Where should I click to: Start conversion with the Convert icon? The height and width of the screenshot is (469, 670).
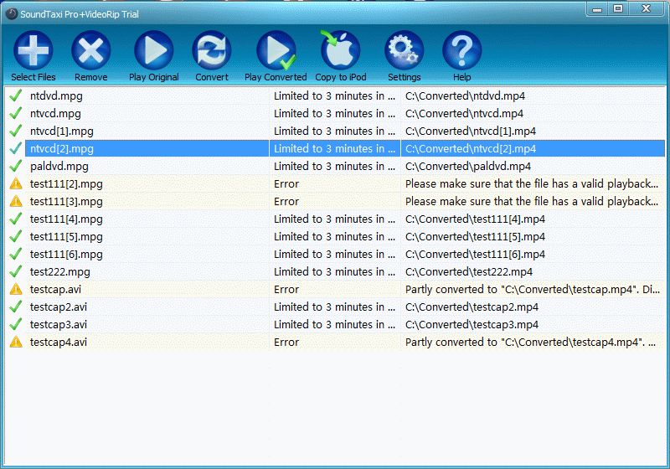tap(212, 50)
